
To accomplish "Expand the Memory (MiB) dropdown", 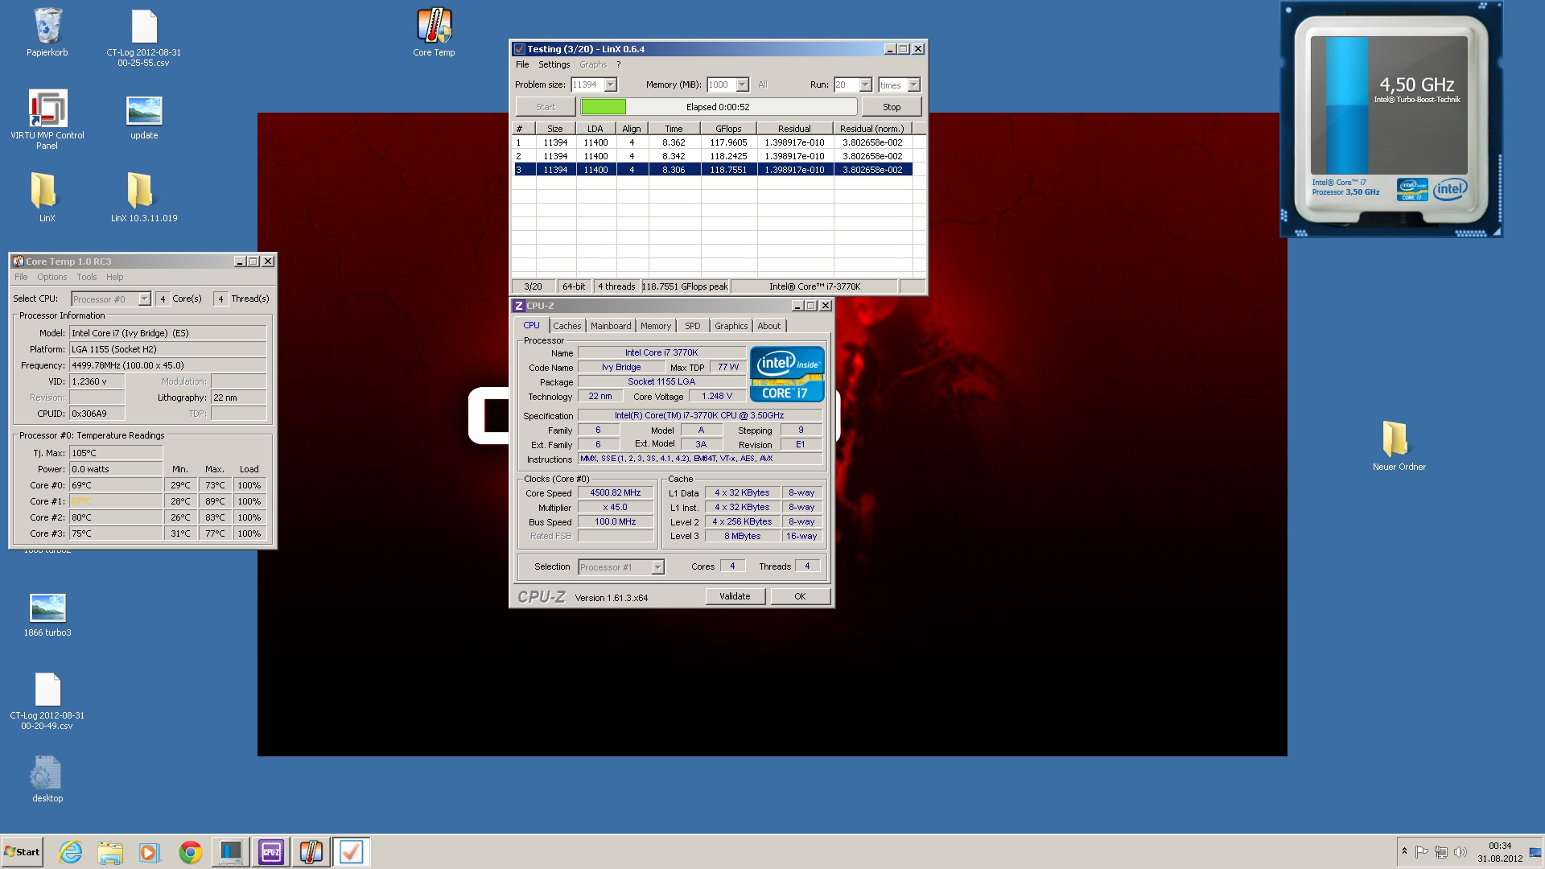I will tap(742, 84).
